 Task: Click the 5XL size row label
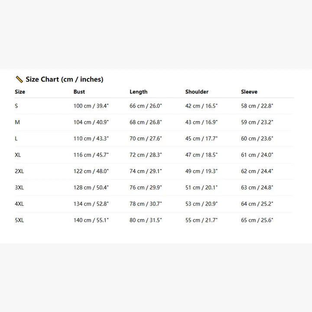19,220
